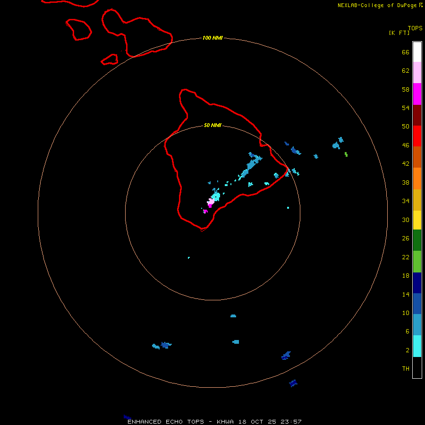Click the bright red 50 kft swatch

pyautogui.click(x=417, y=136)
